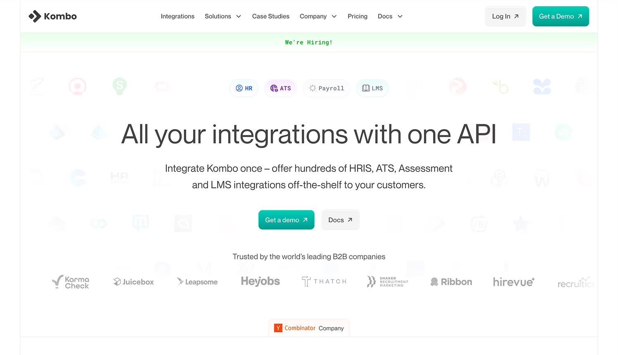Click the header Get a Demo button
This screenshot has width=618, height=355.
[561, 16]
